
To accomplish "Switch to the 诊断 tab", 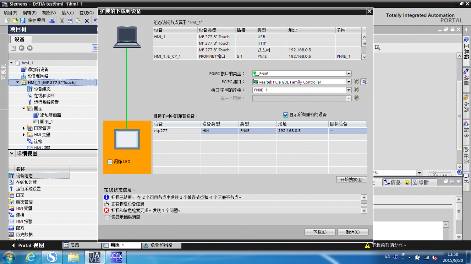I will [424, 182].
